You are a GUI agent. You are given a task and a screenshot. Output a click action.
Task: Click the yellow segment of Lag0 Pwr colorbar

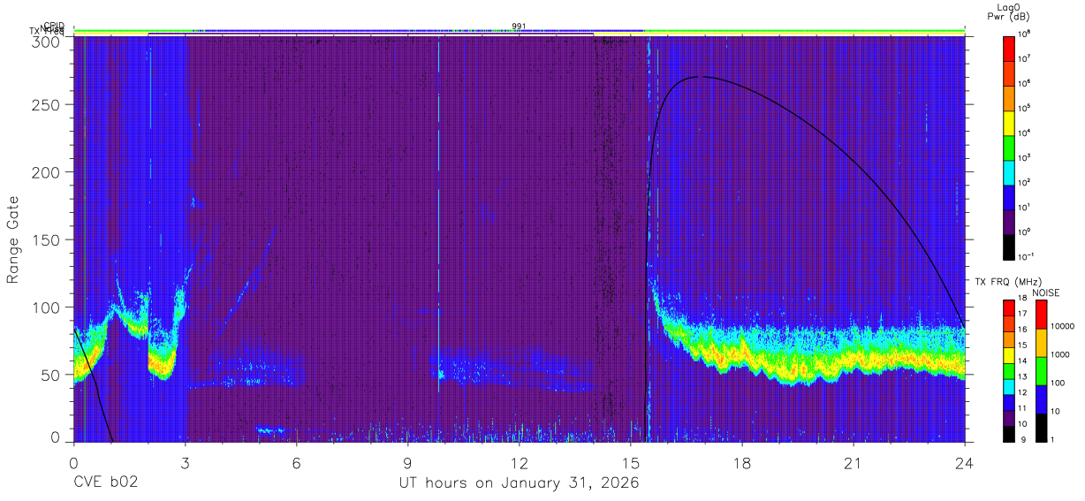[x=1009, y=121]
